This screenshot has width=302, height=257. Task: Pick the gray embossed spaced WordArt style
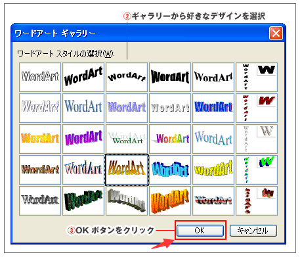tap(170, 108)
